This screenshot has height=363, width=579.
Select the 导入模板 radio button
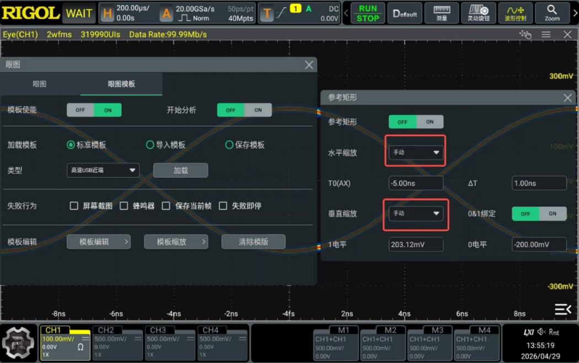pos(150,145)
